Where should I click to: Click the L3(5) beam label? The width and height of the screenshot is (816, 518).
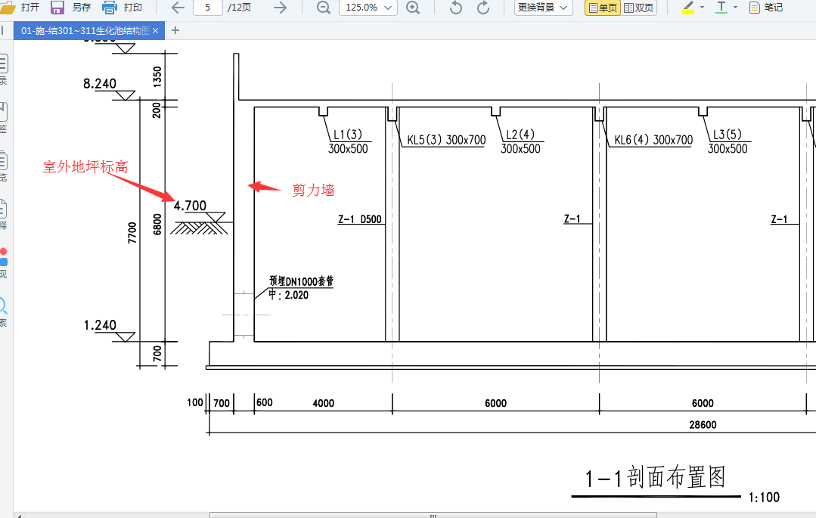(x=728, y=135)
